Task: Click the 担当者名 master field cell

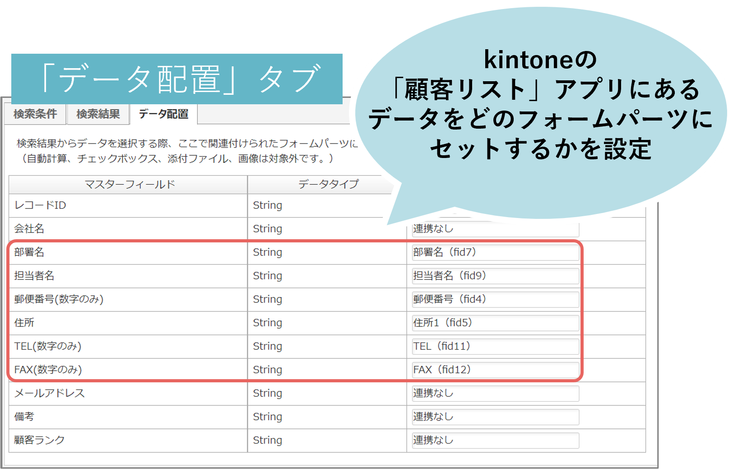Action: tap(128, 276)
